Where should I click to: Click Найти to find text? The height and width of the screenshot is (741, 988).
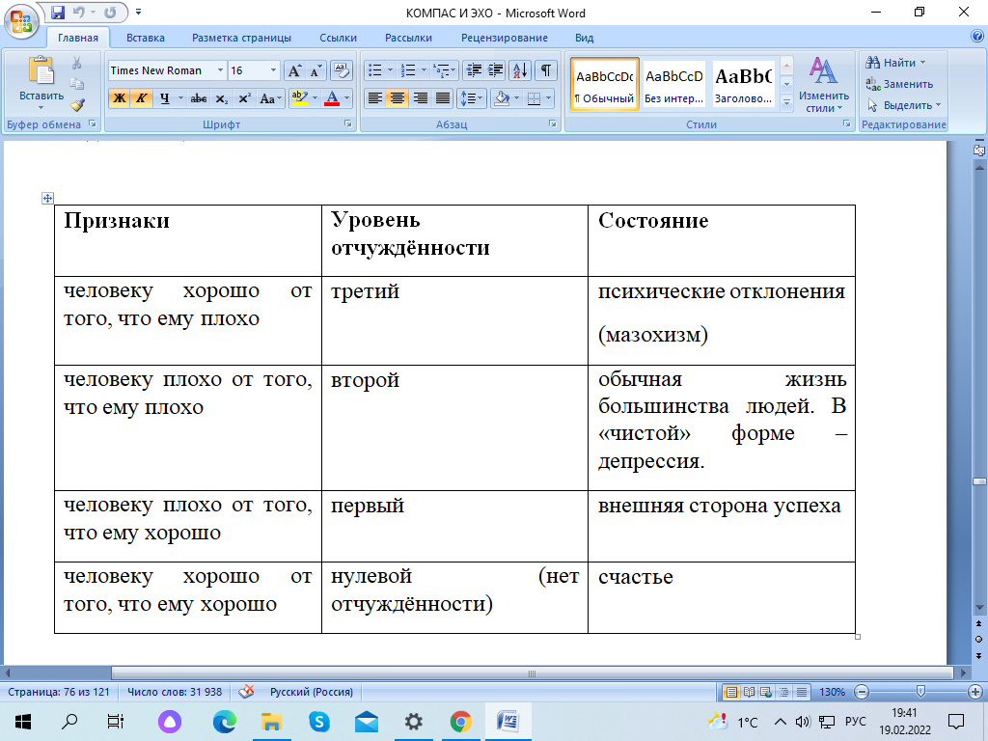coord(895,63)
